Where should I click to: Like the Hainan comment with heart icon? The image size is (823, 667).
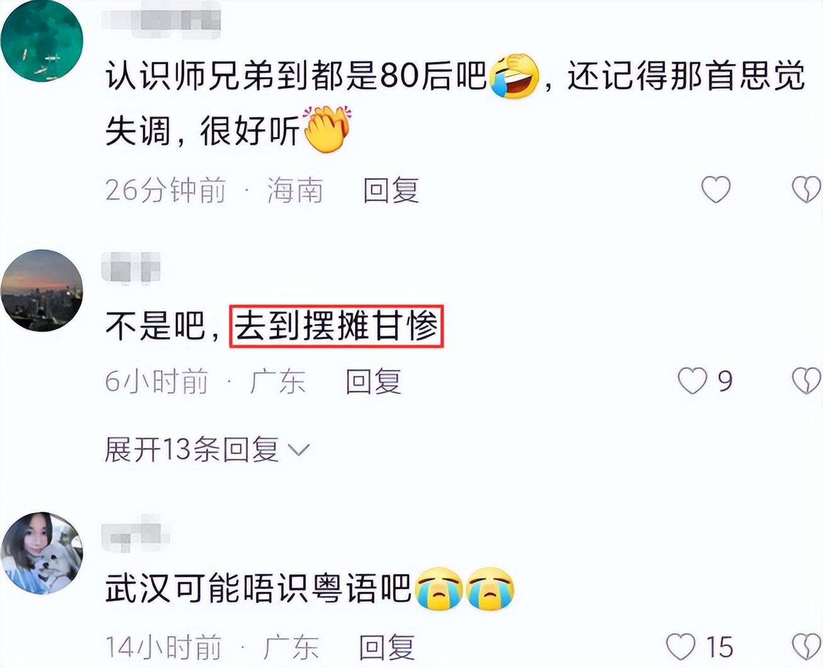(716, 189)
